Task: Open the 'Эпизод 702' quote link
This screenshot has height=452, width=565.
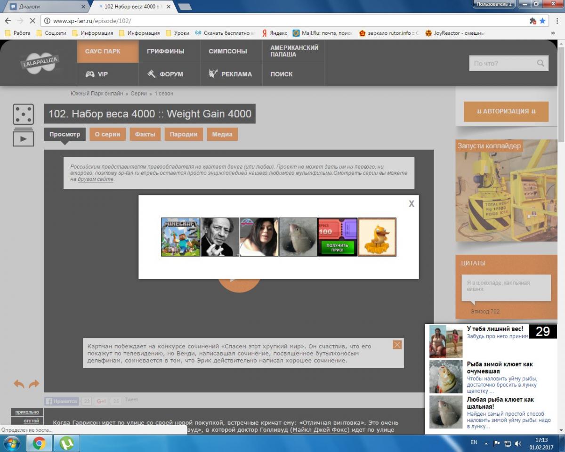Action: click(x=485, y=311)
